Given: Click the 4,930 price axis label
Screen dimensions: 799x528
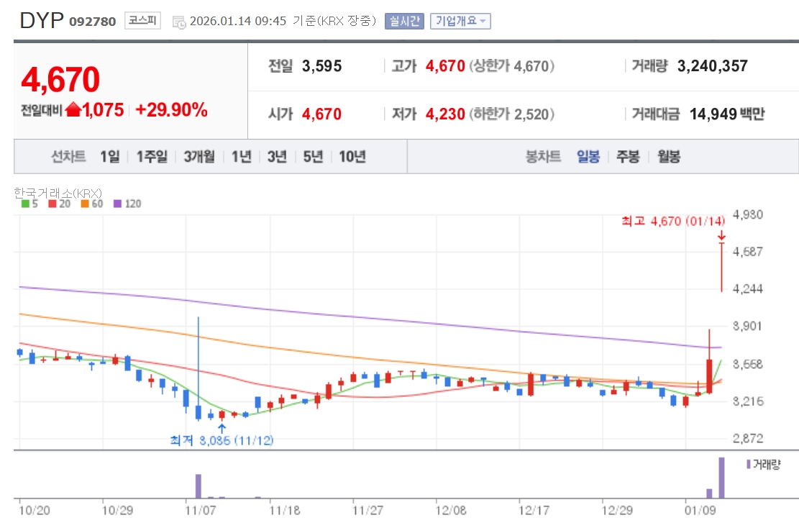Looking at the screenshot, I should coord(747,214).
